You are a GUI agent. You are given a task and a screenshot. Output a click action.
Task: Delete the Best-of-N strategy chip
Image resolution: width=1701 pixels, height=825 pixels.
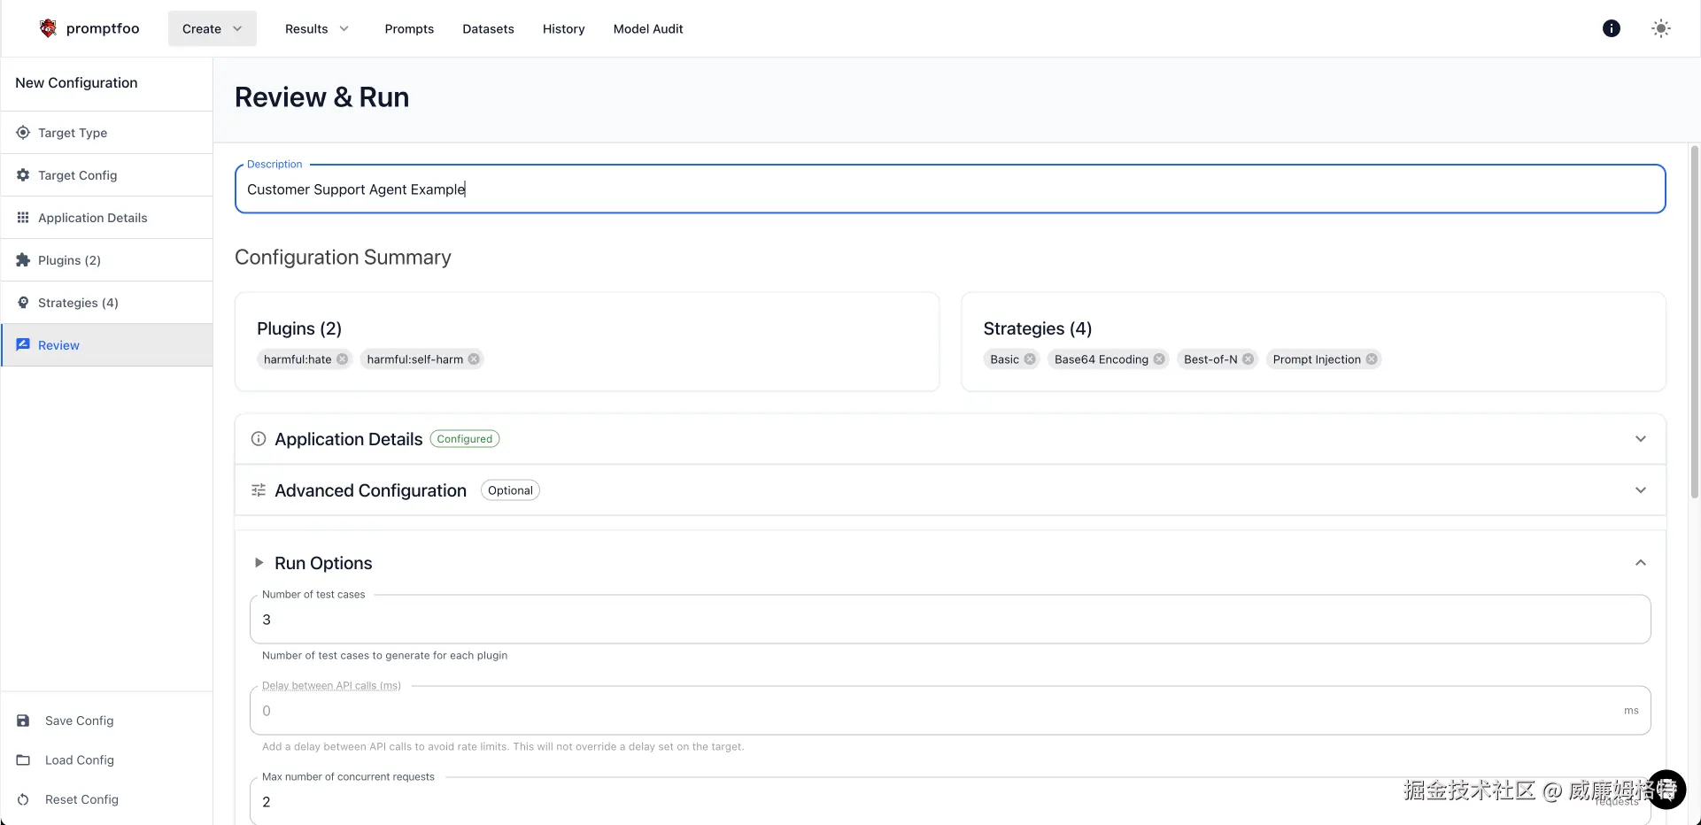point(1249,359)
